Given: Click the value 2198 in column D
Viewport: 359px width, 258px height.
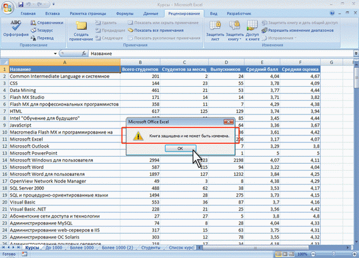Looking at the screenshot, I should (x=226, y=160).
